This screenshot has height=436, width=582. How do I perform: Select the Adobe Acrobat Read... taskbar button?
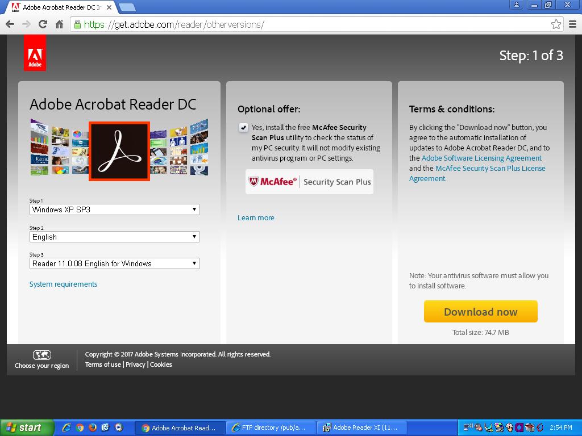pos(180,427)
